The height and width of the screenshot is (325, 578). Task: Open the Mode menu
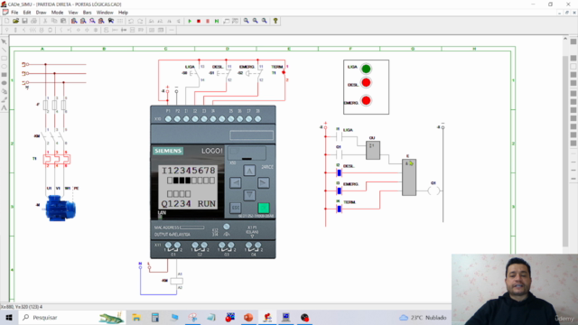pyautogui.click(x=57, y=12)
